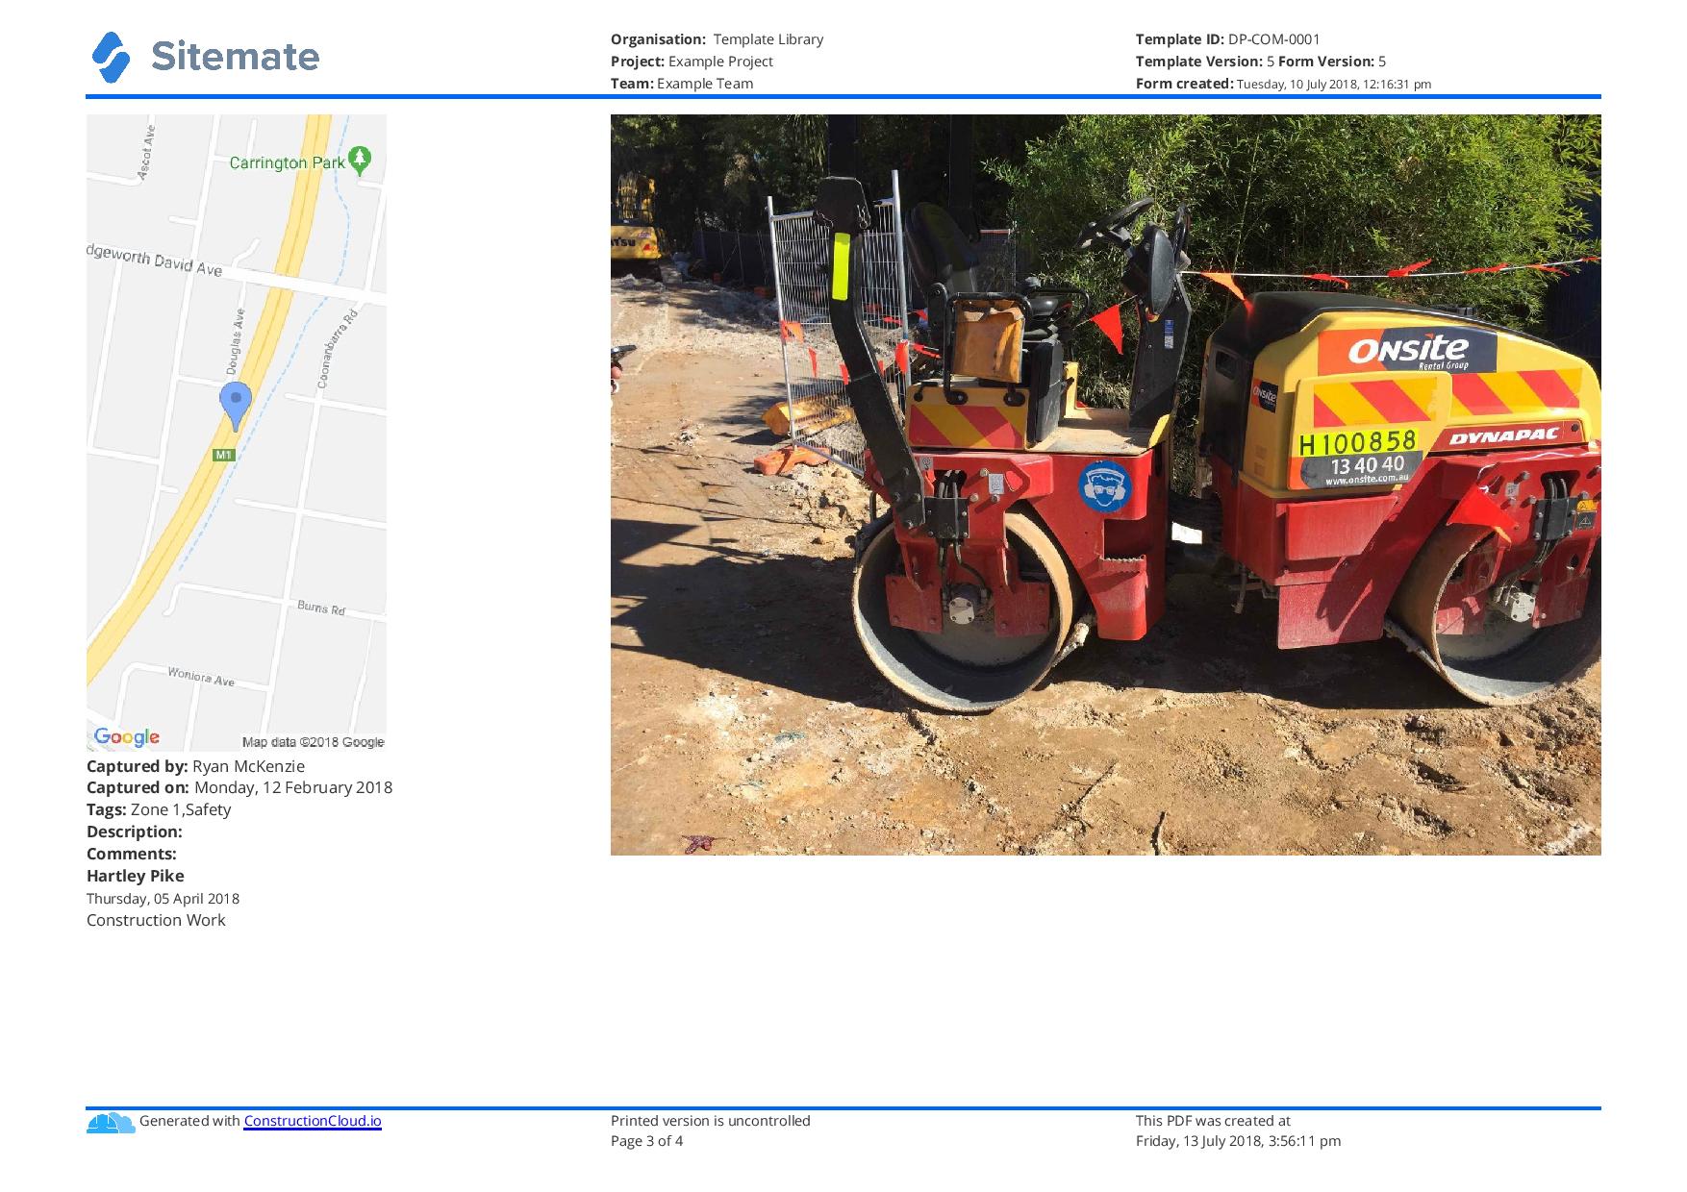Click the Page 3 of 4 indicator
The image size is (1687, 1192).
(x=646, y=1141)
